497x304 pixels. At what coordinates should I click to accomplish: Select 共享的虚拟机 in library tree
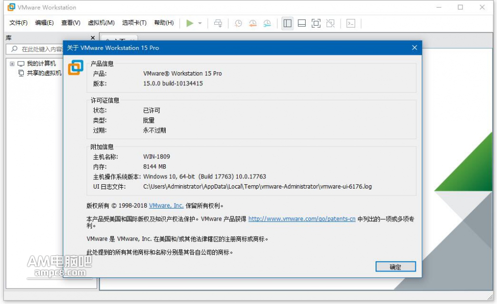(44, 73)
